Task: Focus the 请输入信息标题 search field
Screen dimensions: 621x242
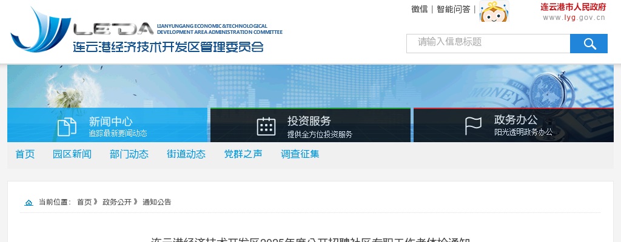Action: coord(488,44)
